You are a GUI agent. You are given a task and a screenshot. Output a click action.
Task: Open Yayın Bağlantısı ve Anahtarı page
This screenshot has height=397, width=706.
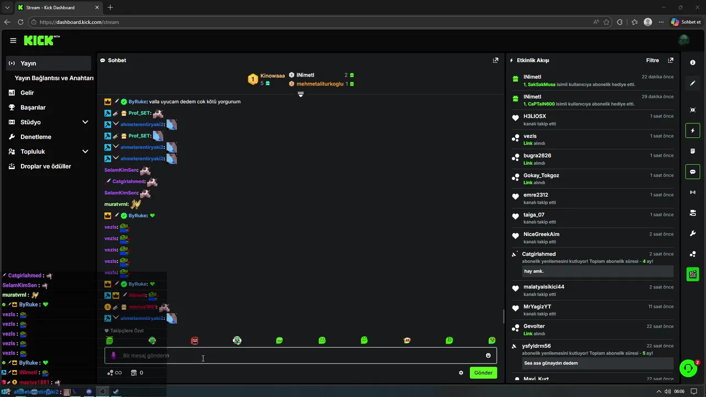pyautogui.click(x=54, y=78)
